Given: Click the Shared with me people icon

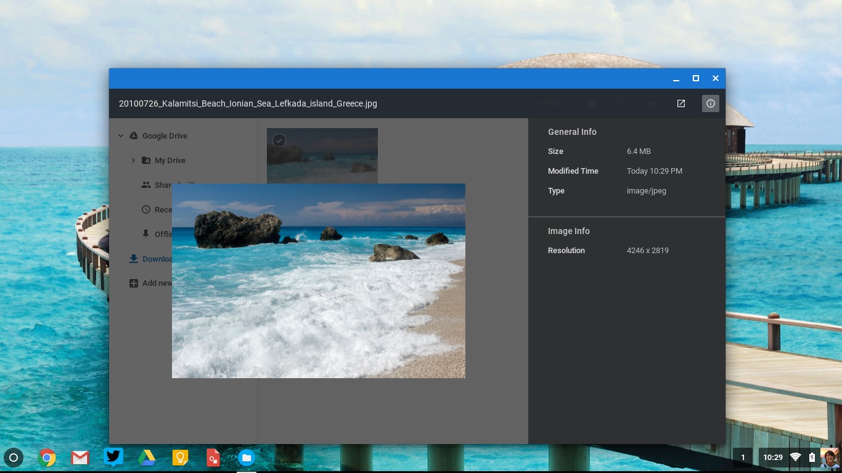Looking at the screenshot, I should [x=146, y=184].
